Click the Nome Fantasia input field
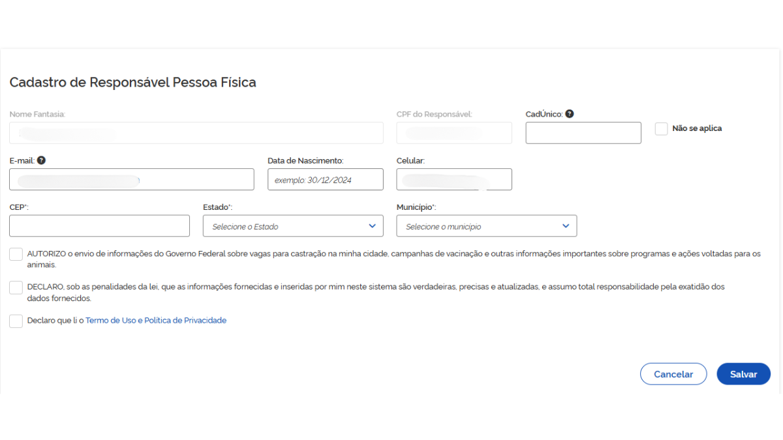Image resolution: width=783 pixels, height=440 pixels. pos(196,133)
